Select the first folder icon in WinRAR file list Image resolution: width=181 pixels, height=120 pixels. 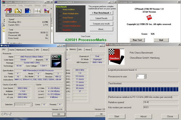coord(4,28)
